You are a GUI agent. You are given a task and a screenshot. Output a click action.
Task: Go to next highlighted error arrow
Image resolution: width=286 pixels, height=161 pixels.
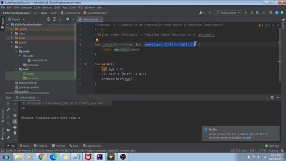(278, 25)
